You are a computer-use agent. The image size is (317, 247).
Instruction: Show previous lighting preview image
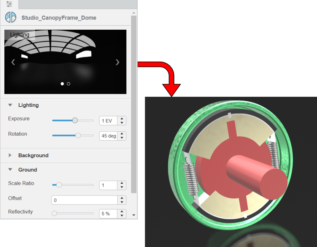13,62
